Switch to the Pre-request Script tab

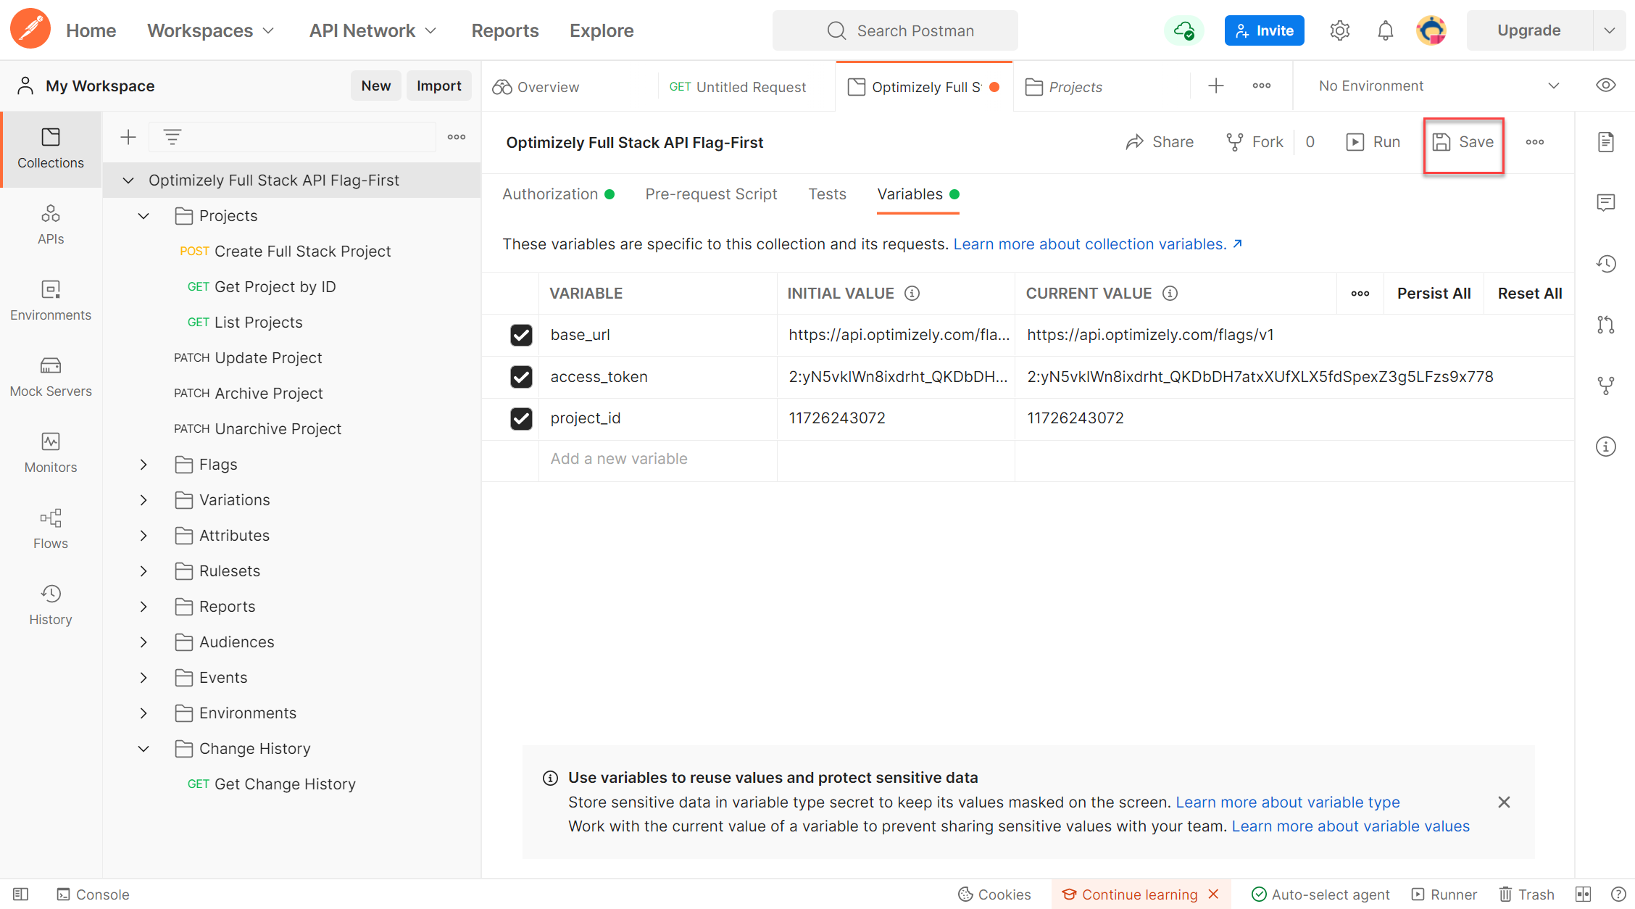tap(711, 194)
